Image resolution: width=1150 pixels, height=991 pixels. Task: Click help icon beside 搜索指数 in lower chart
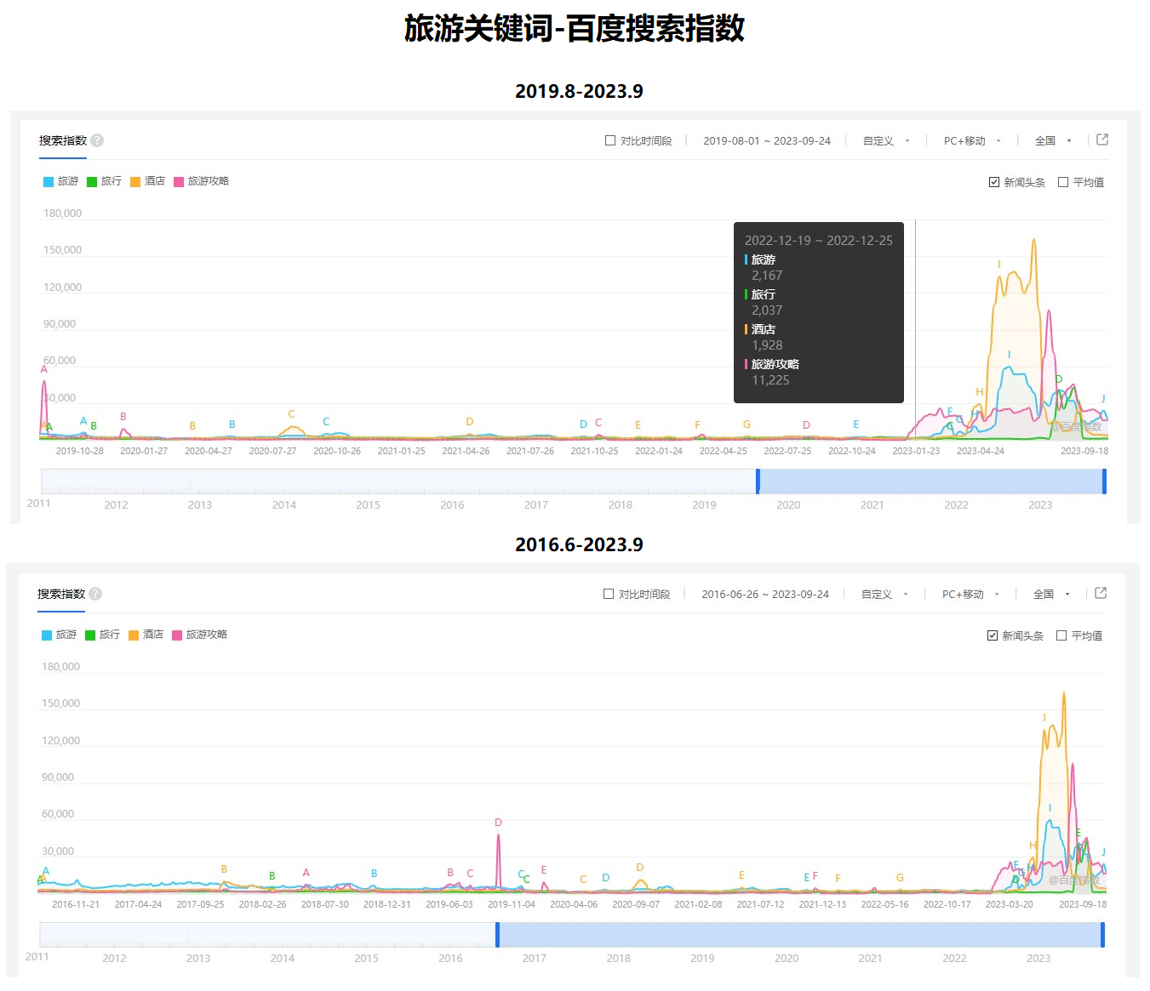coord(95,594)
